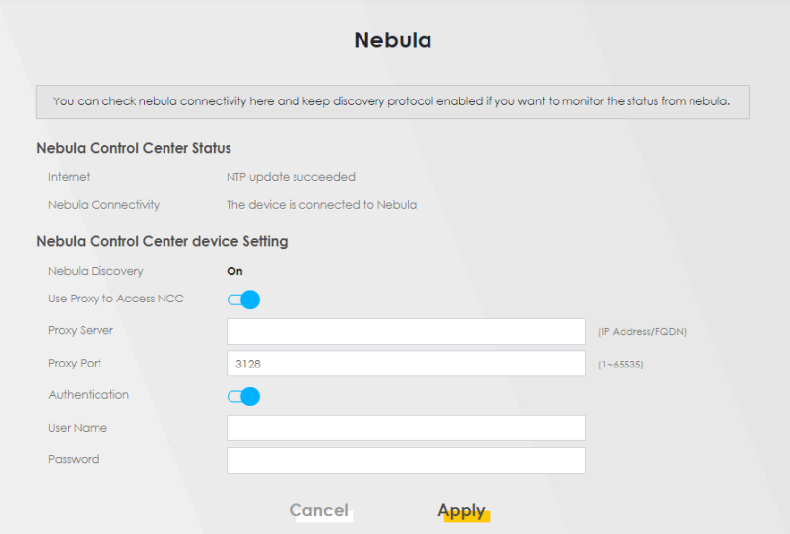Click the Proxy Server input field
The width and height of the screenshot is (790, 534).
coord(406,331)
